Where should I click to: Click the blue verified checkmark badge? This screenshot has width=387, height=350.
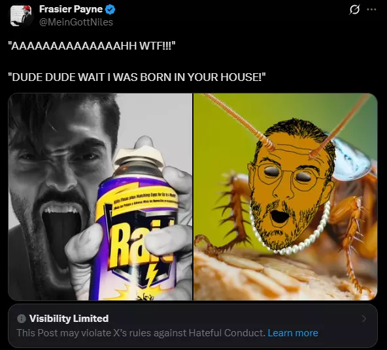click(x=110, y=9)
